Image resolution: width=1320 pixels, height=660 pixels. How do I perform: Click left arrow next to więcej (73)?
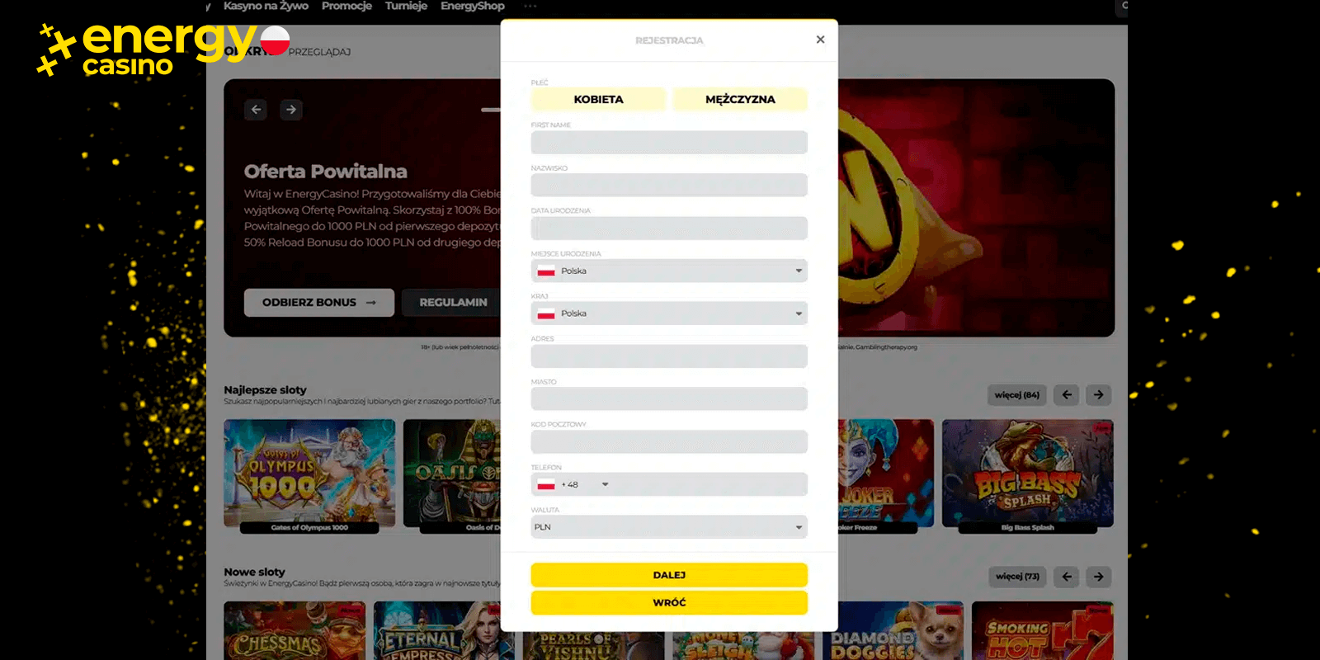pos(1067,577)
